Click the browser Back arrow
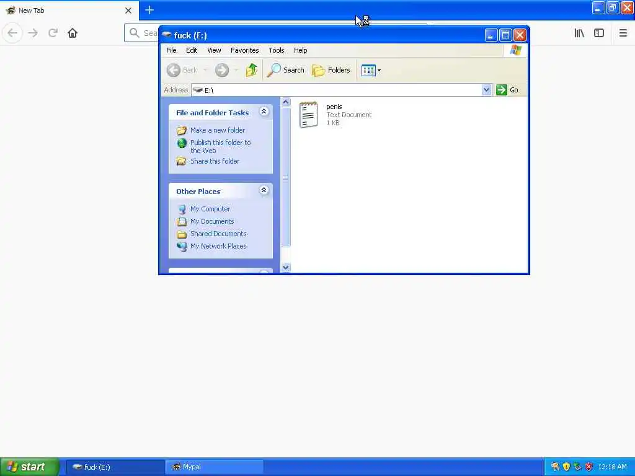This screenshot has width=635, height=476. point(12,33)
